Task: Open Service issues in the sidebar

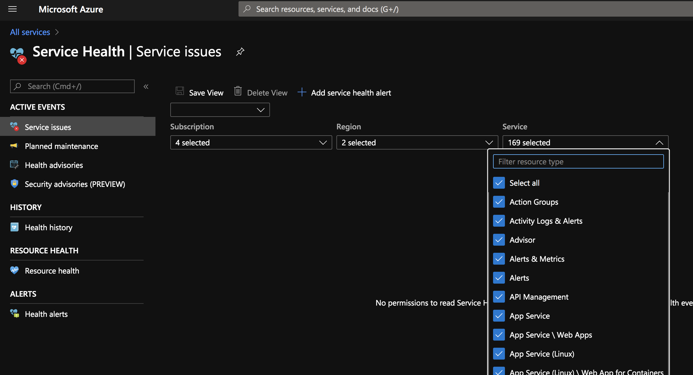Action: point(78,127)
